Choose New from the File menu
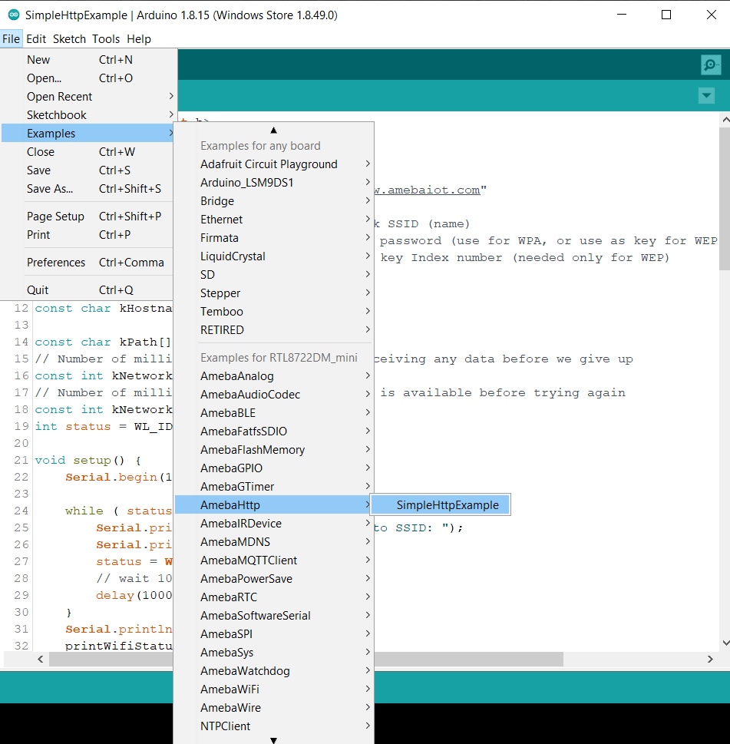Screen dimensions: 730x744 click(x=88, y=60)
